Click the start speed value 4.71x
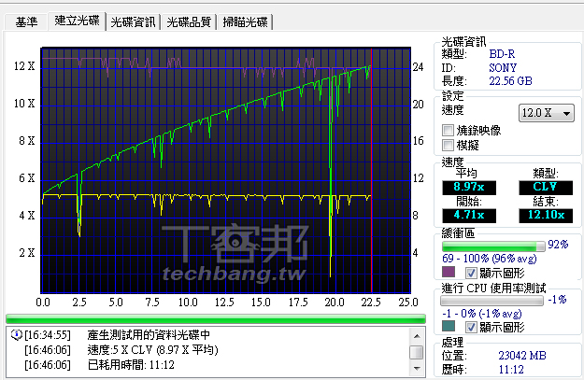 pyautogui.click(x=469, y=215)
